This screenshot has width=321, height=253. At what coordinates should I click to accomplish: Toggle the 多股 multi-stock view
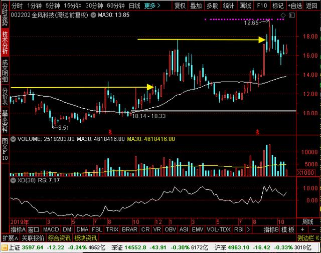point(212,6)
